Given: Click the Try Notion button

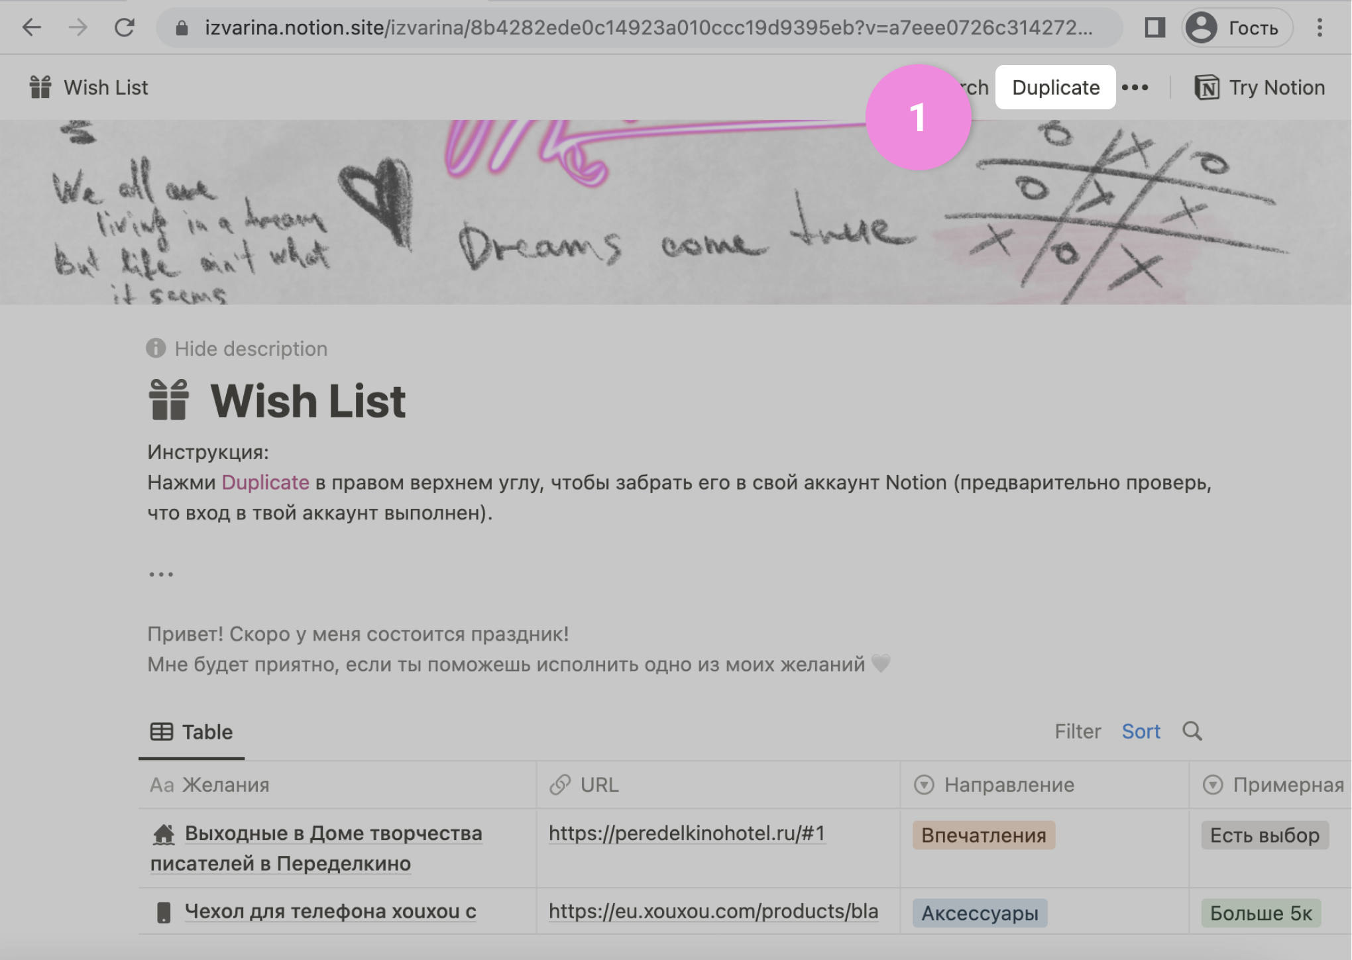Looking at the screenshot, I should 1262,86.
